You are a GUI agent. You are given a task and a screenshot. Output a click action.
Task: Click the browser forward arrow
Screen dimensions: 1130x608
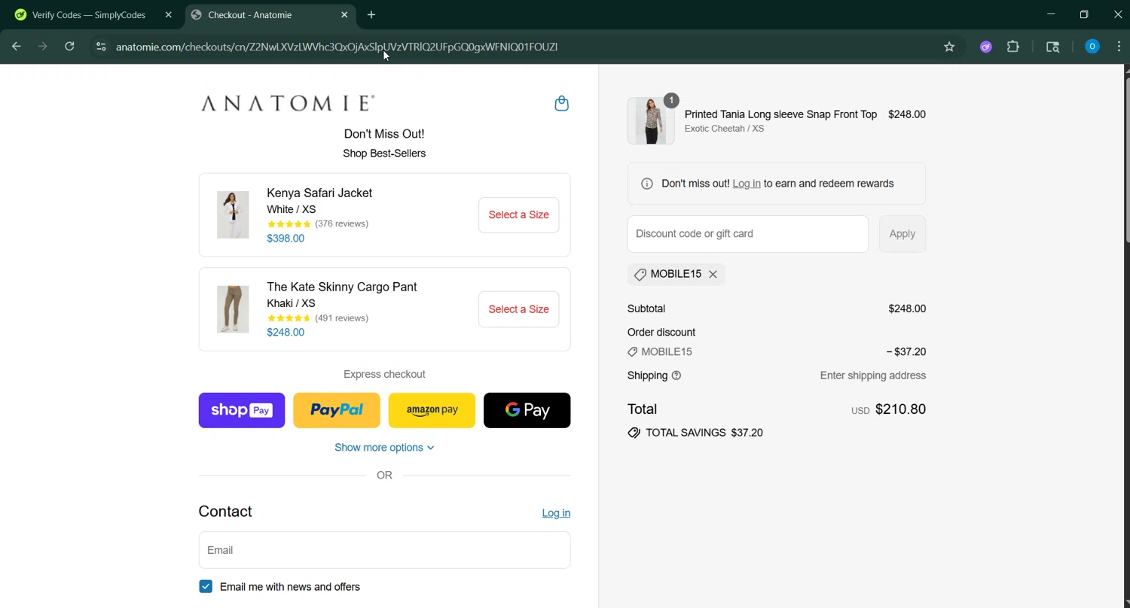coord(43,47)
